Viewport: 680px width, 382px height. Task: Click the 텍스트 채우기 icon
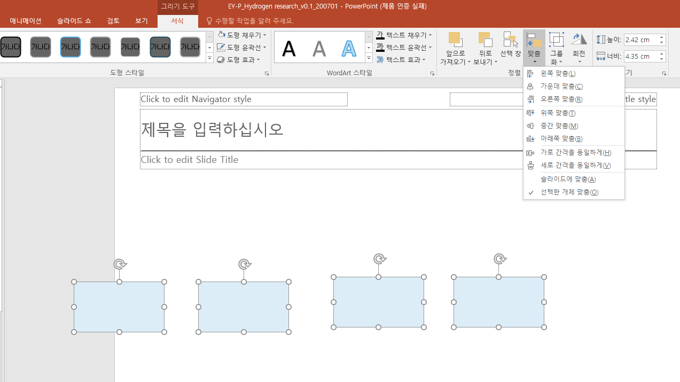coord(380,35)
